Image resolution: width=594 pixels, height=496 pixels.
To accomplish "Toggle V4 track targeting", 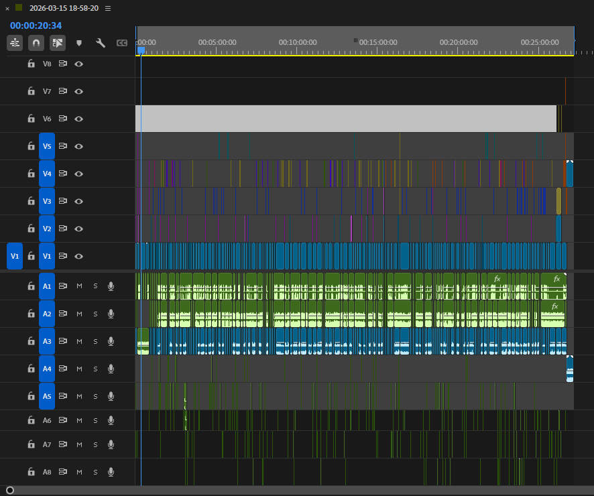I will [47, 174].
